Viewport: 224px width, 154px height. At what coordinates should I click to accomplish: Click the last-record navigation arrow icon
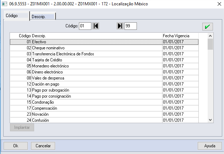tap(120, 26)
